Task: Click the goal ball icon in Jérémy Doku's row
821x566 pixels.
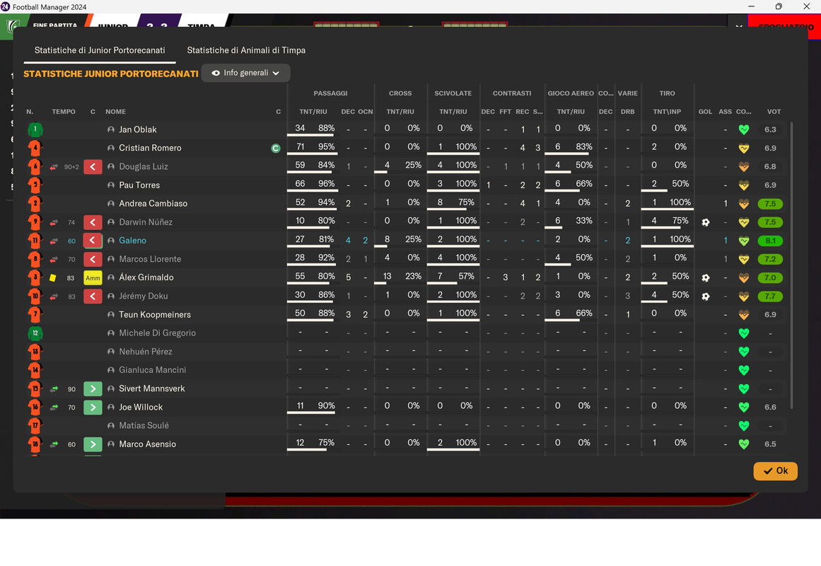Action: (x=705, y=296)
